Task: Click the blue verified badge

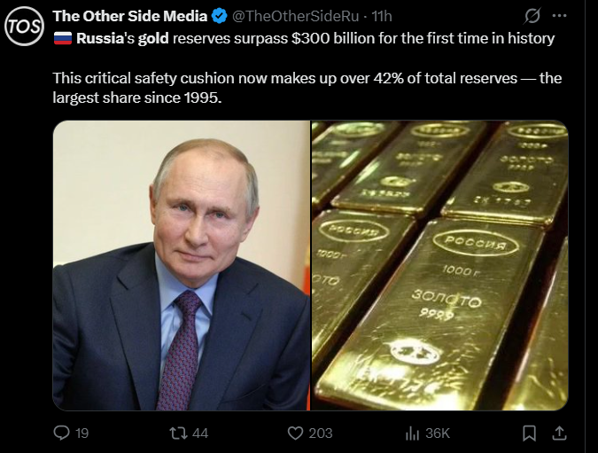Action: pyautogui.click(x=220, y=16)
